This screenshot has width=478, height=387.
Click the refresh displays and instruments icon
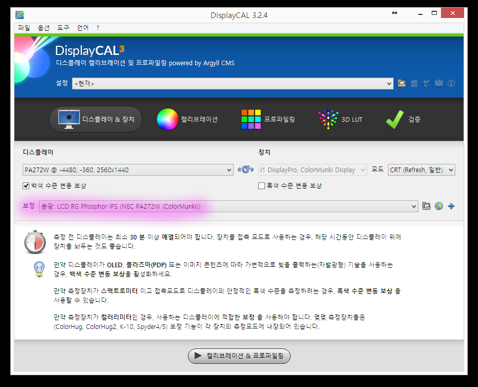[245, 170]
